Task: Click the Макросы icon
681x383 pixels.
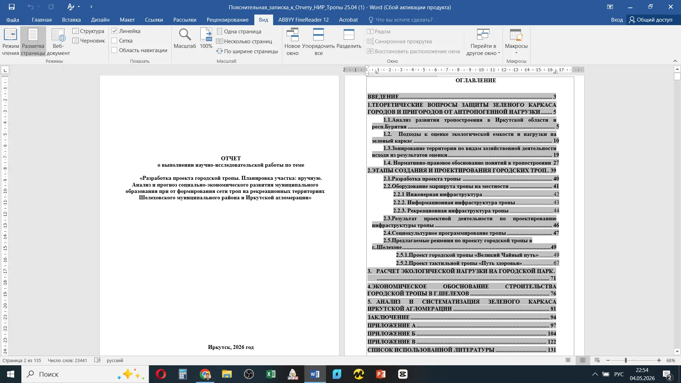Action: [516, 35]
